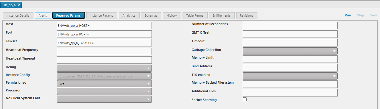Click into the GMT Offset field
The image size is (380, 109).
click(290, 34)
